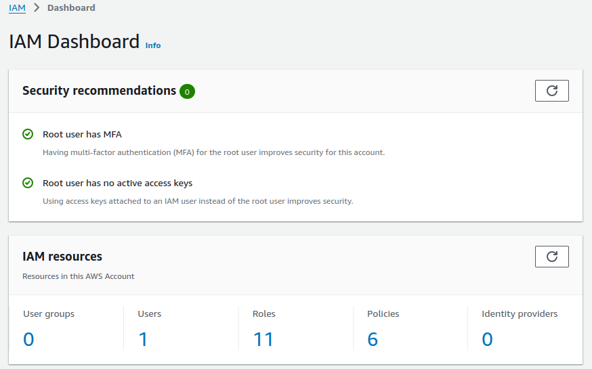Click the Security recommendations heading
This screenshot has height=369, width=592.
pos(100,91)
